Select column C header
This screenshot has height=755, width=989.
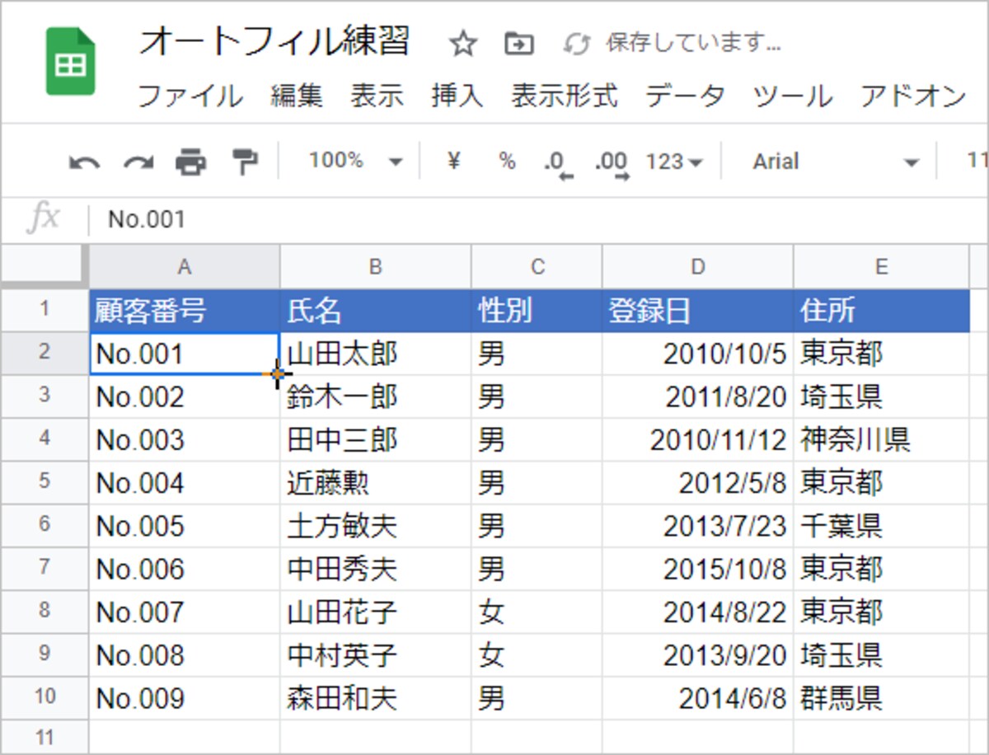pos(537,266)
